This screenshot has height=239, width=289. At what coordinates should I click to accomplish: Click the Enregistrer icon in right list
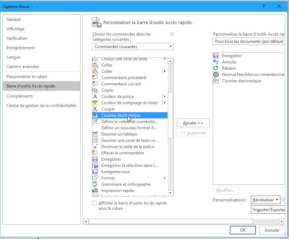[216, 56]
